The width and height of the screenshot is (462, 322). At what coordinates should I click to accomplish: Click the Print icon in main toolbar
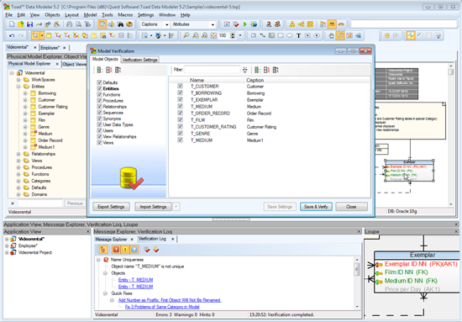69,24
